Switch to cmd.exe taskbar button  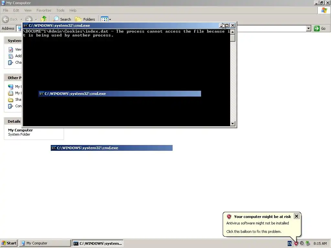tap(98, 243)
